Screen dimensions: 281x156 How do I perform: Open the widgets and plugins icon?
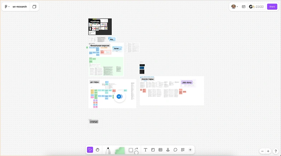[183, 150]
